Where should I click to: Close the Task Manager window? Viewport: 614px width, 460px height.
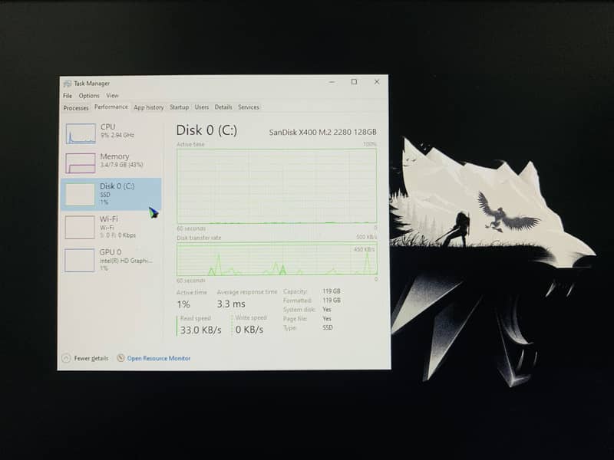pyautogui.click(x=377, y=82)
